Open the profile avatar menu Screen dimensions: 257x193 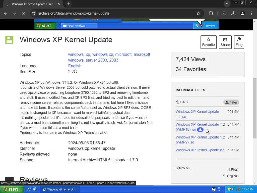[242, 13]
